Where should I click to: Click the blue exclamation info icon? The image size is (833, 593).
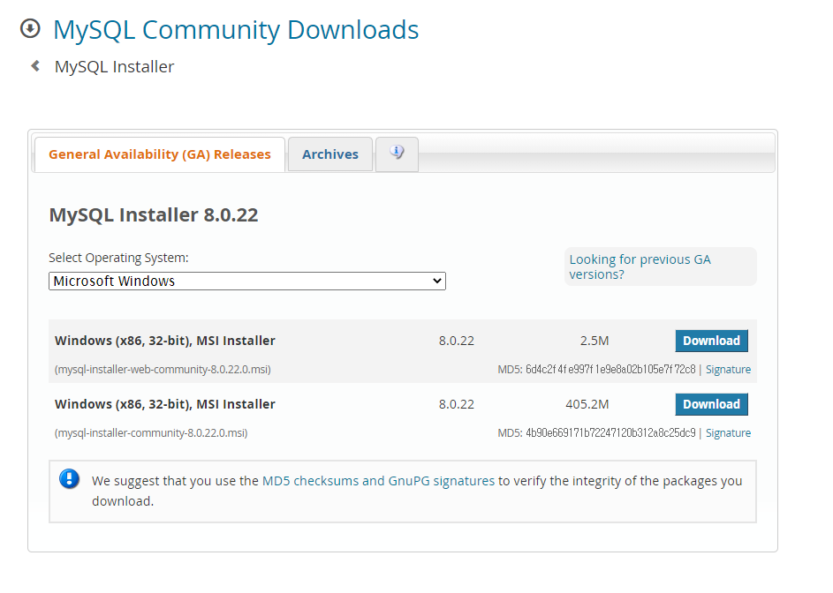point(70,479)
